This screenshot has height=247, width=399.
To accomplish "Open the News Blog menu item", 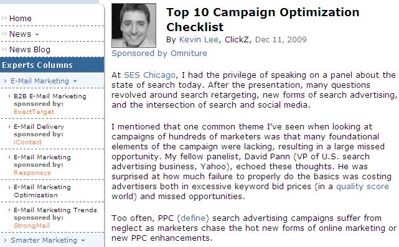I will [x=30, y=49].
